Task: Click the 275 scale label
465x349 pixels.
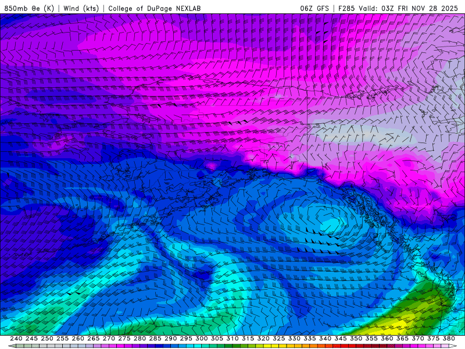Action: (x=124, y=339)
